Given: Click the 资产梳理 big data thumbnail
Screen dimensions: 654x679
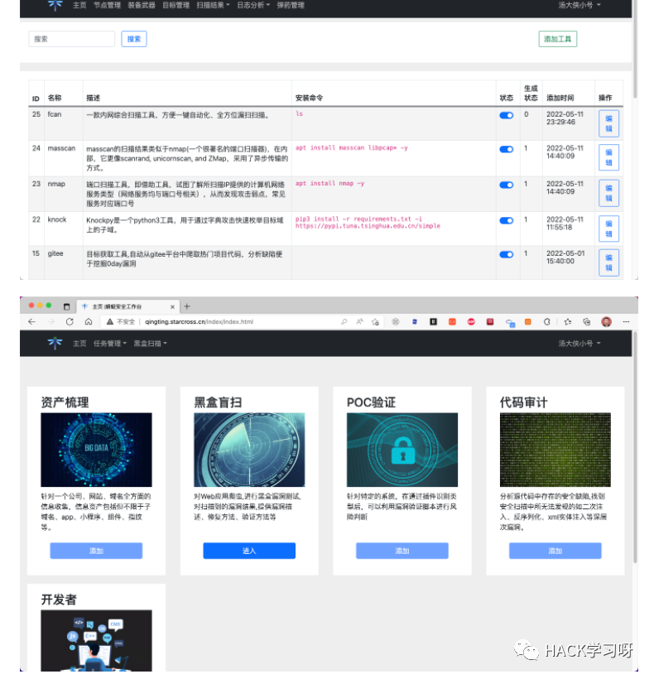Looking at the screenshot, I should pos(96,450).
